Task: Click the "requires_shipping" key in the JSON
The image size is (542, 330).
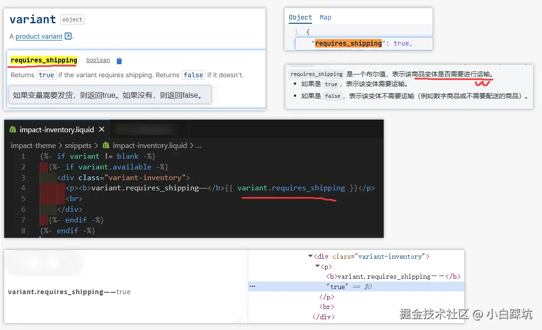Action: click(x=348, y=43)
